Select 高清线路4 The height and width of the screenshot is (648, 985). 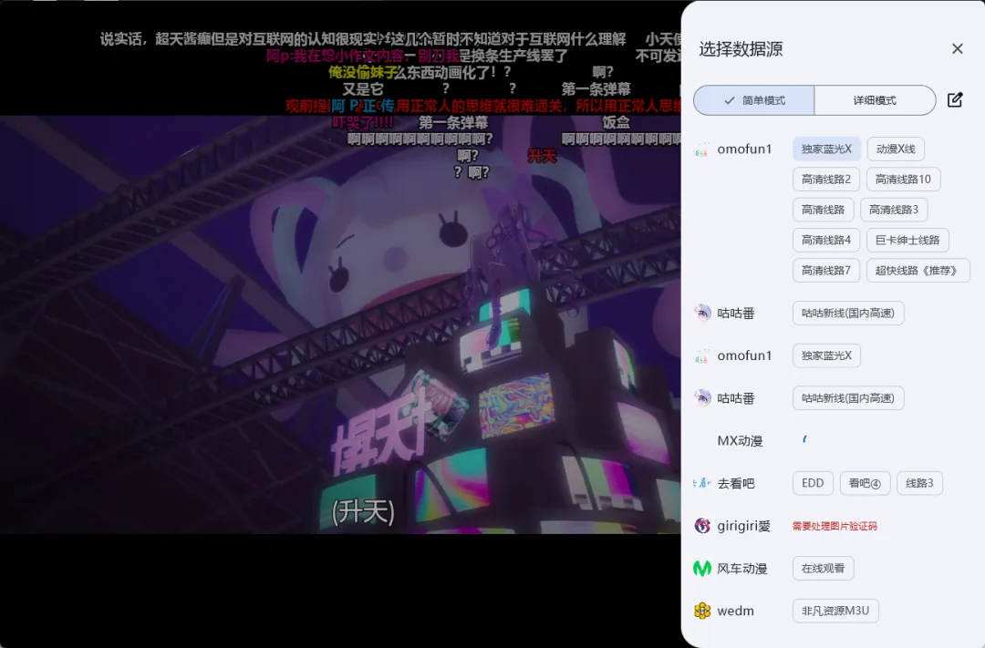[826, 240]
